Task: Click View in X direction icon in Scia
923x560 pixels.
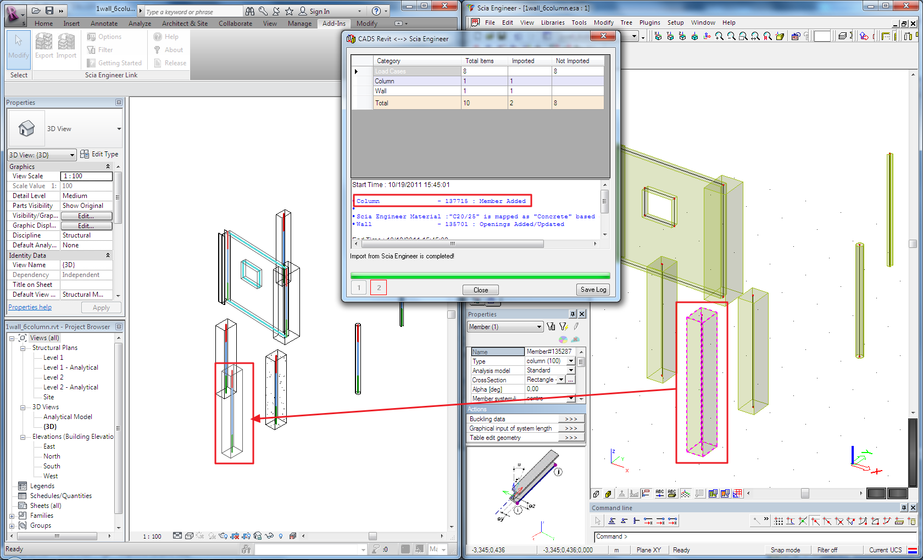Action: tap(658, 36)
